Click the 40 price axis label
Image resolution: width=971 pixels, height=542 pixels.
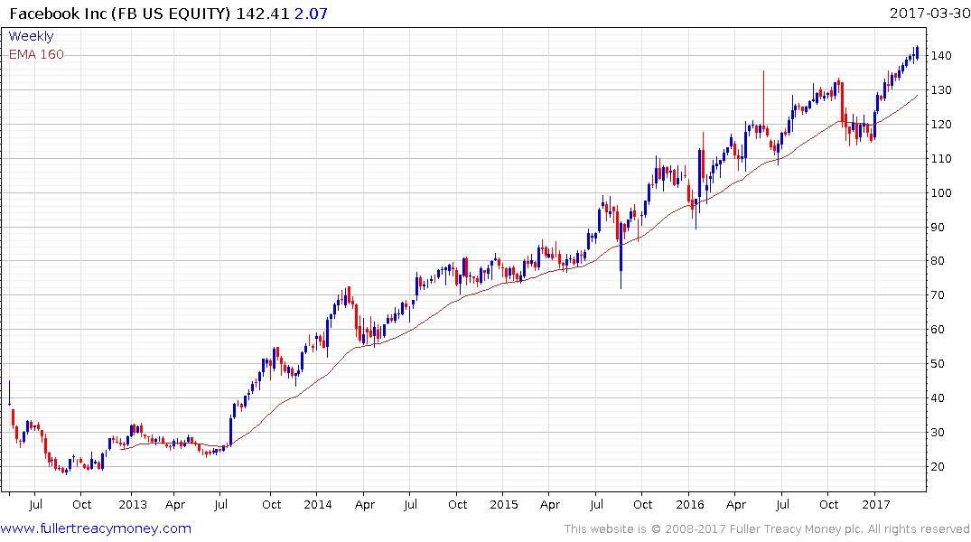[x=938, y=397]
